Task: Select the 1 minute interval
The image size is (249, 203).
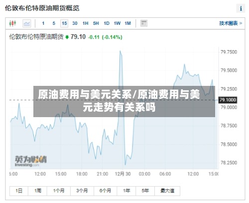Action: point(43,23)
